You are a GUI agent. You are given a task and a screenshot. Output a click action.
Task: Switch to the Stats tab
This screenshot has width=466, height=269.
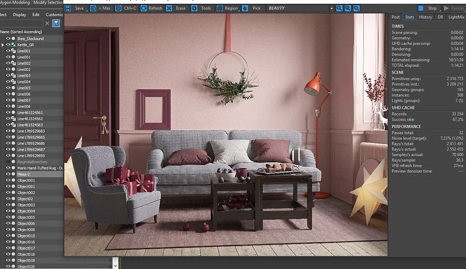[x=410, y=17]
